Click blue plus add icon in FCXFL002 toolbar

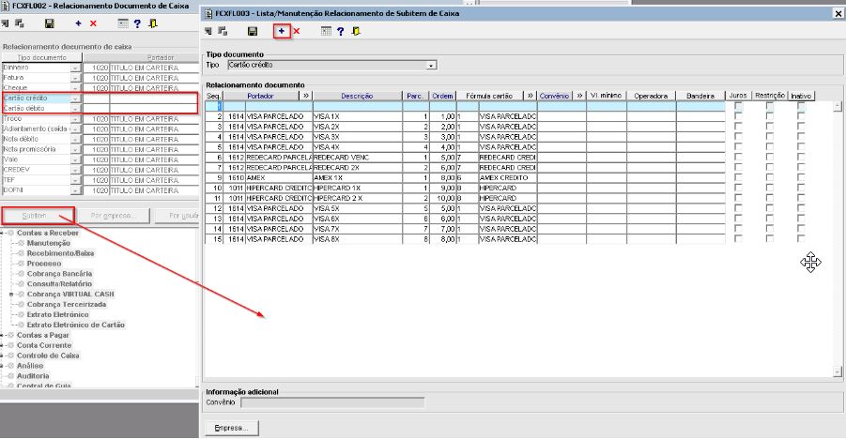tap(78, 23)
